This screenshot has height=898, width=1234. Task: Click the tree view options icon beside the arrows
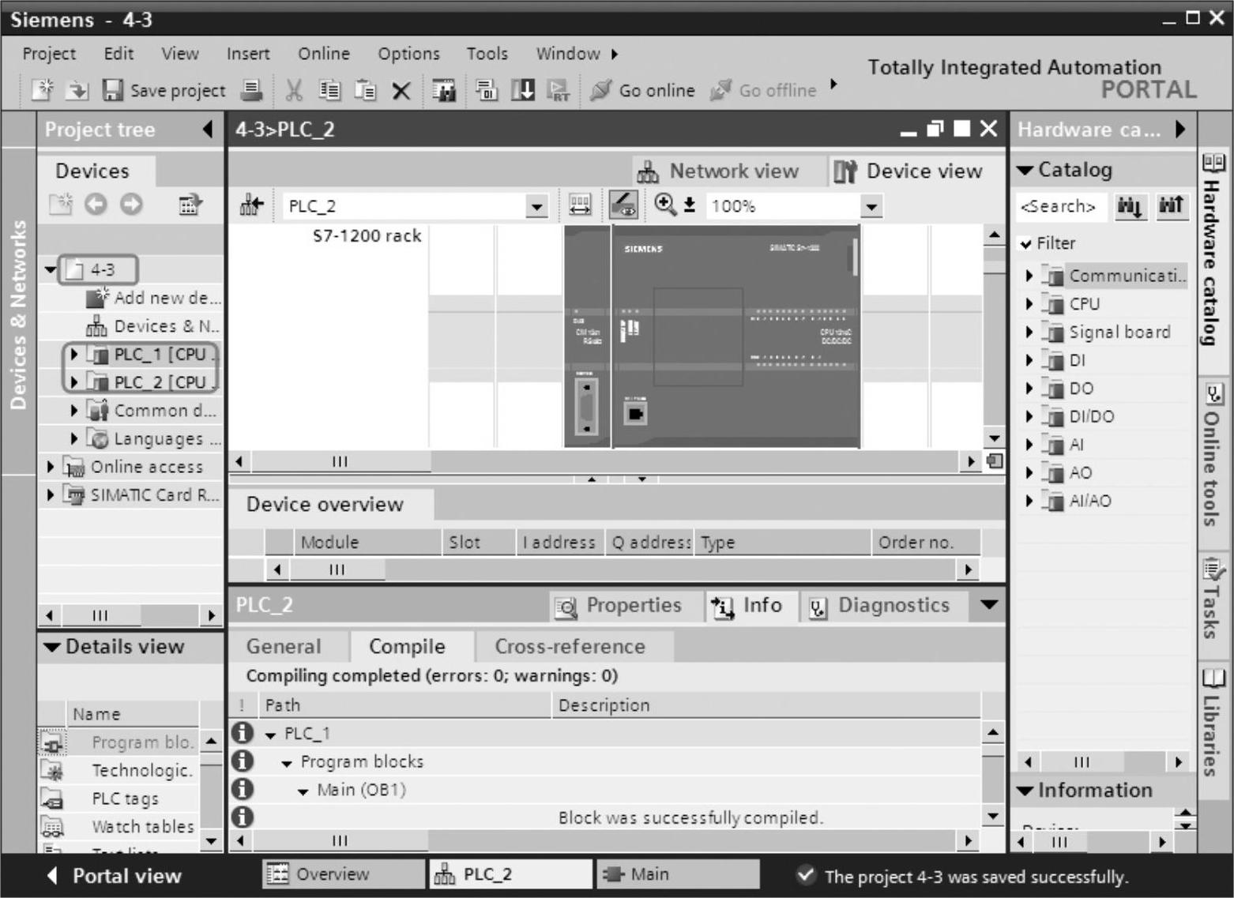pyautogui.click(x=190, y=205)
